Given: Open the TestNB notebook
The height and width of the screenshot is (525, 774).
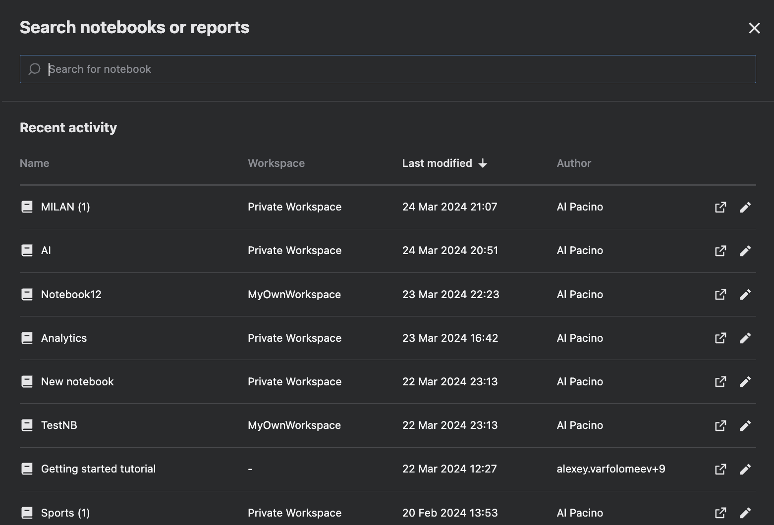Looking at the screenshot, I should point(59,425).
